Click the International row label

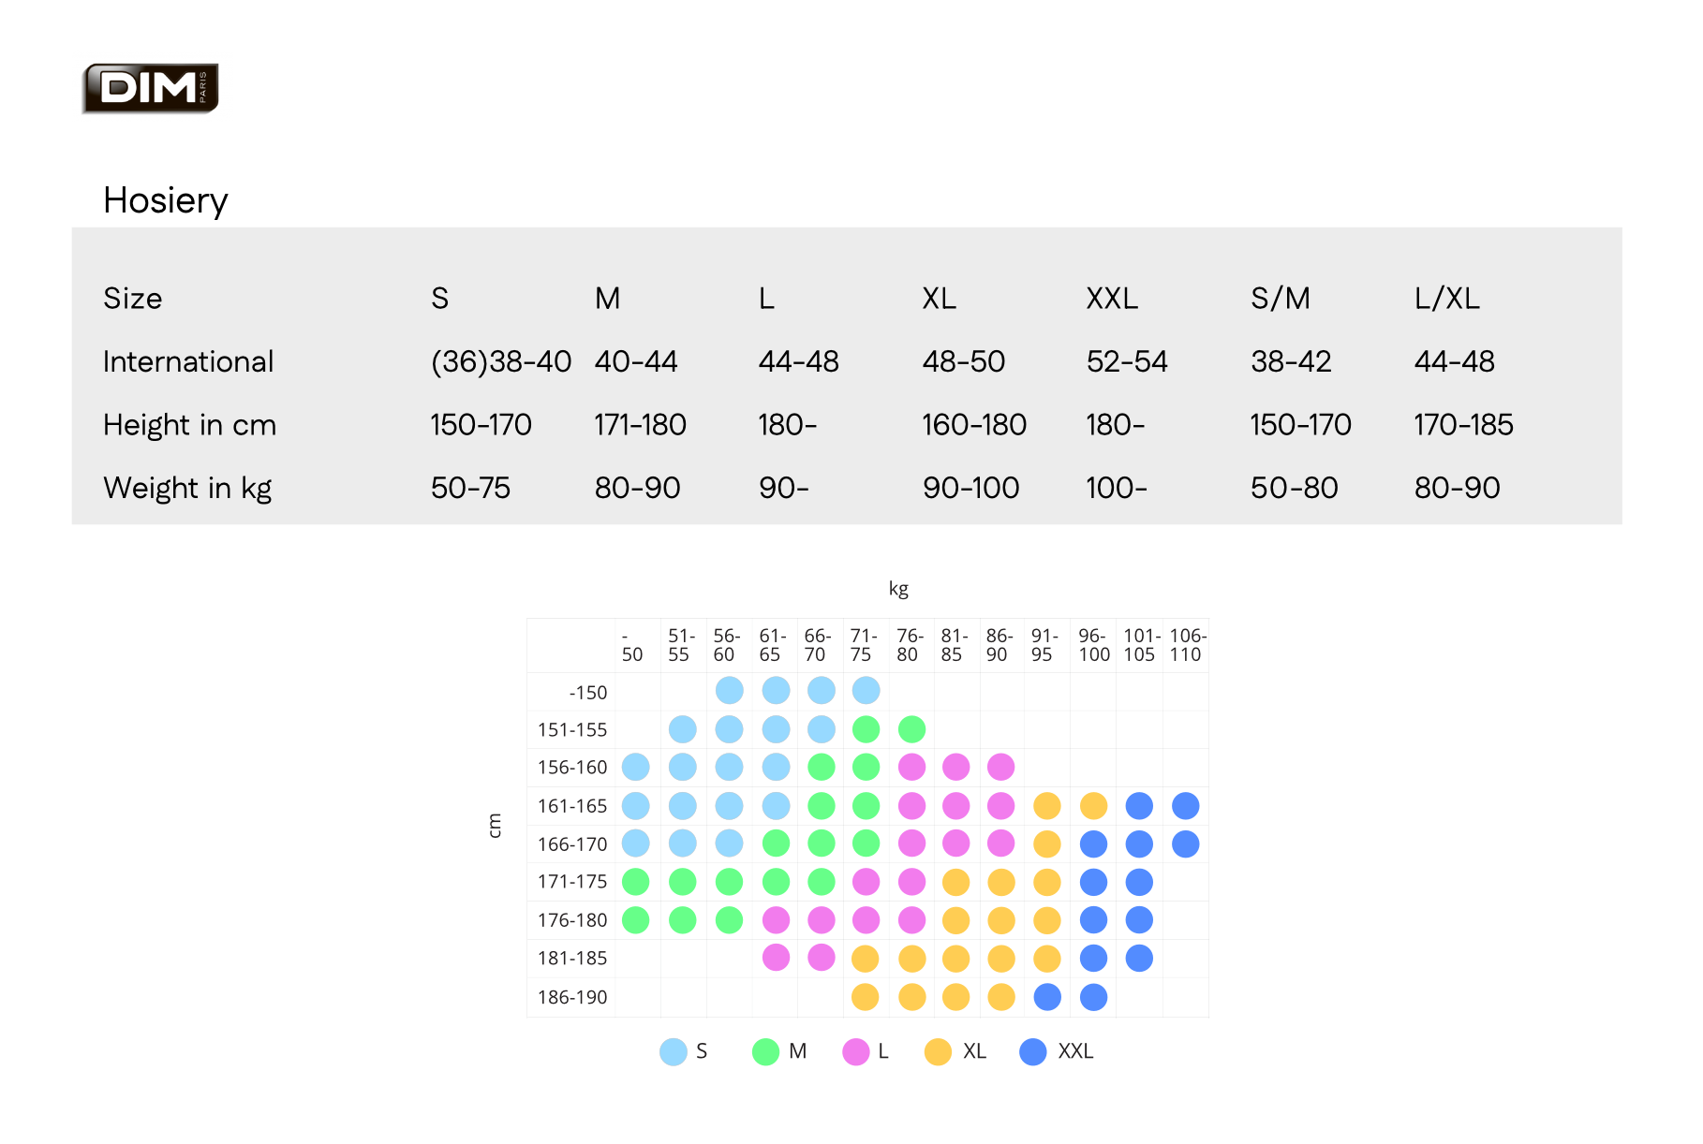188,362
